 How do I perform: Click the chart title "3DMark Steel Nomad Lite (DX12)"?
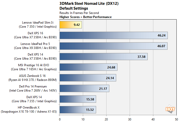click(89, 4)
